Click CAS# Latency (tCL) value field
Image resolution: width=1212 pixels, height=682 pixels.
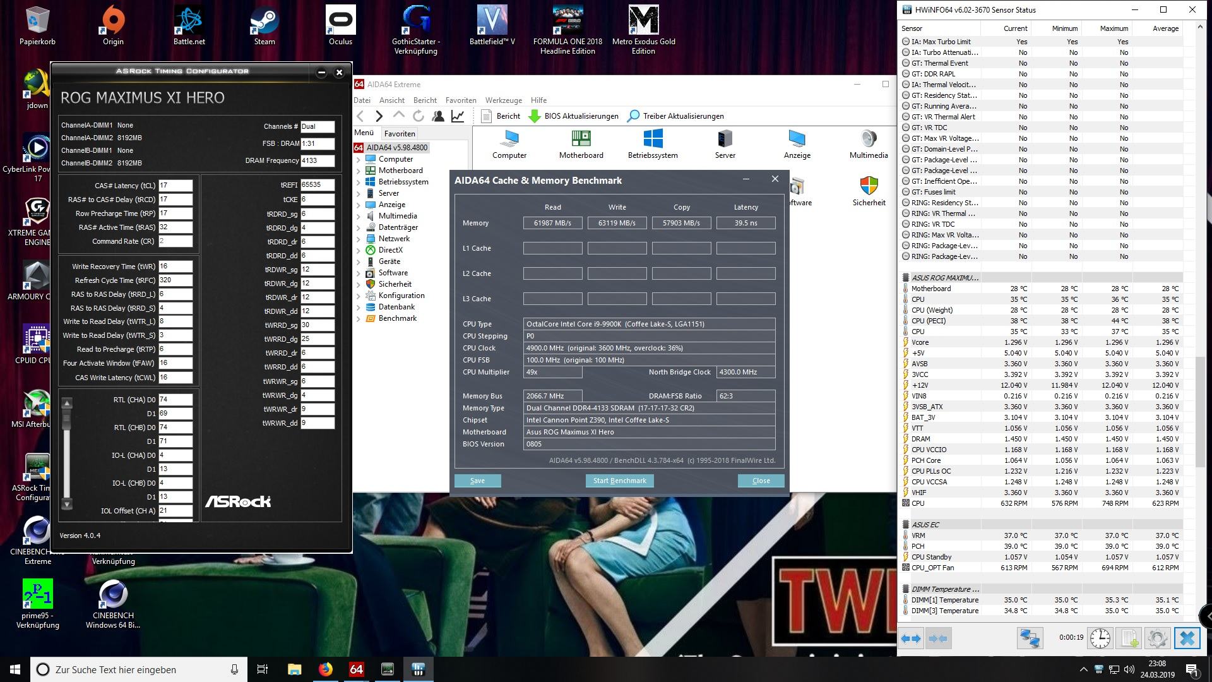(175, 186)
